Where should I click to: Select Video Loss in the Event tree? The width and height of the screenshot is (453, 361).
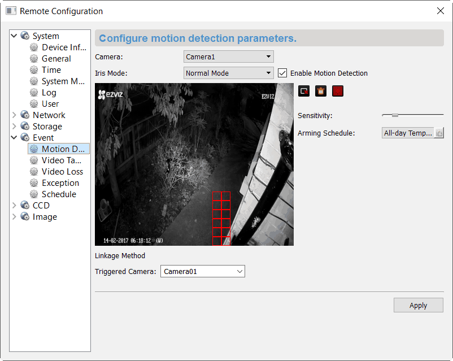[x=62, y=172]
